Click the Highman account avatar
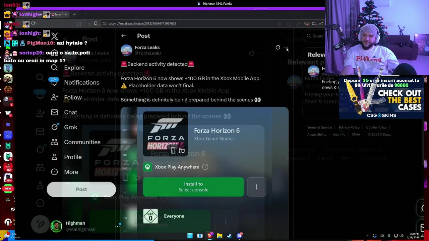429x241 pixels. point(56,226)
